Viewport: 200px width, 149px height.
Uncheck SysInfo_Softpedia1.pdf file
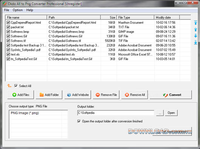pos(8,50)
